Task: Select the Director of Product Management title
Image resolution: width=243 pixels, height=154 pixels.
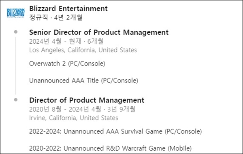Action: tap(87, 100)
